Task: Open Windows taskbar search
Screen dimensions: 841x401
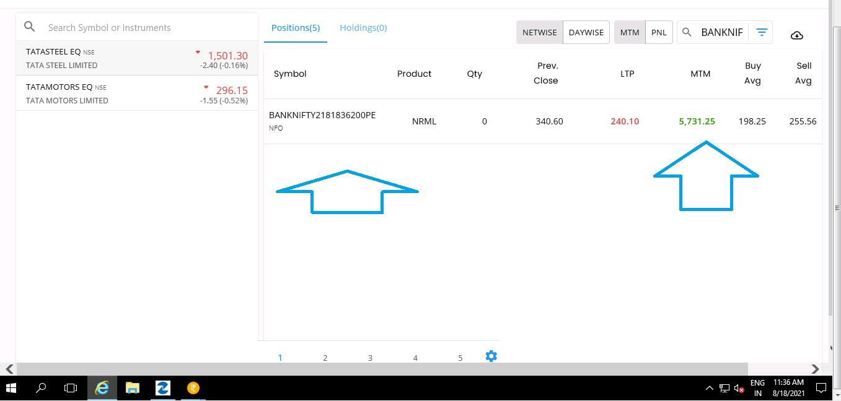Action: pos(41,388)
